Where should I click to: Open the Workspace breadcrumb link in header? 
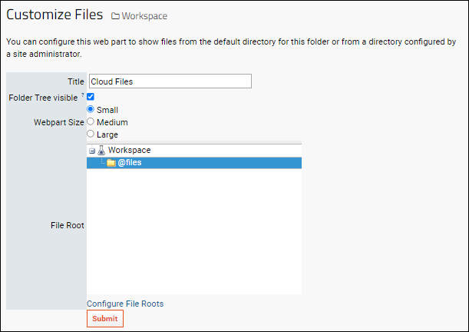pos(144,16)
